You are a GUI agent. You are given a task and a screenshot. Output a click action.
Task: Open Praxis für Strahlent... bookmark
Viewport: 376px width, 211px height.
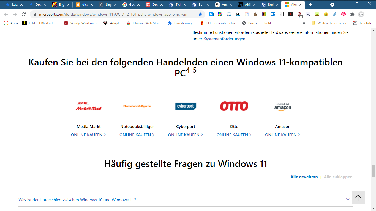[260, 23]
